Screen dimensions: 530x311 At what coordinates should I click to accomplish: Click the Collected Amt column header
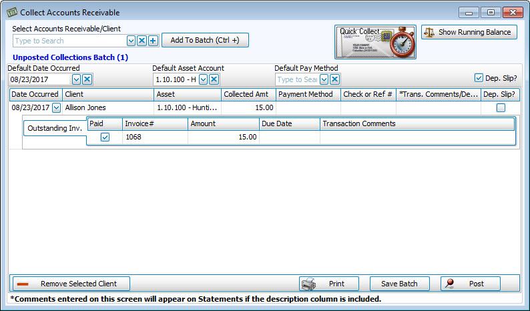(248, 94)
